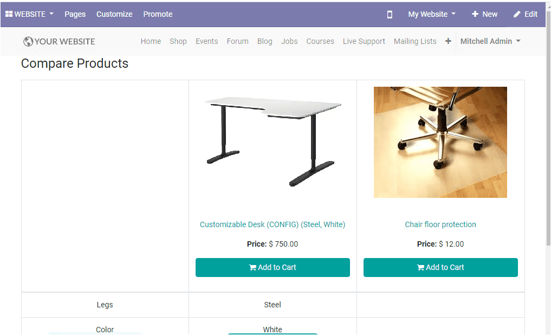Viewport: 551px width, 335px height.
Task: Open the WEBSITE apps grid menu
Action: pyautogui.click(x=30, y=14)
